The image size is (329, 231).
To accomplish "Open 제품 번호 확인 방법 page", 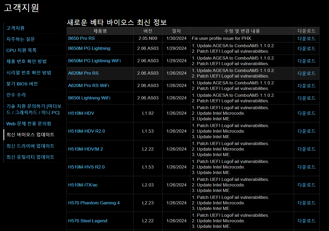I will coord(26,61).
